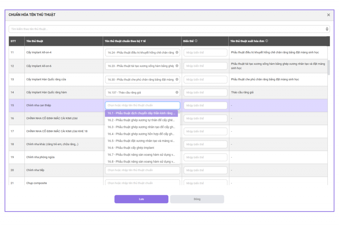Select 16.5 đặt xương nhân tạo option
Image resolution: width=339 pixels, height=226 pixels.
tap(141, 141)
